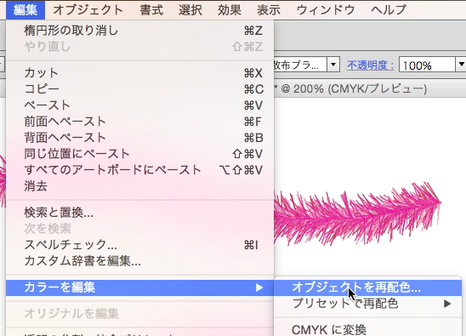
Task: Choose CMYK に変換
Action: (x=368, y=329)
